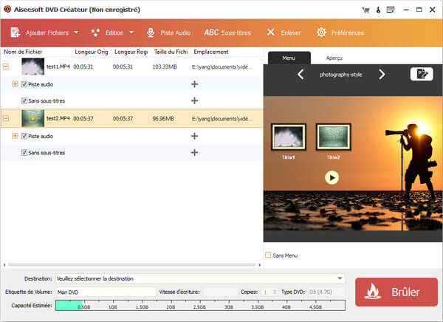Toggle Sans sous-titres under test2.MP4

pos(24,152)
